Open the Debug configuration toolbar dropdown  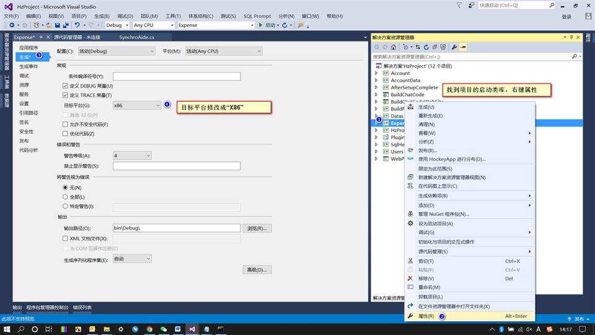117,25
